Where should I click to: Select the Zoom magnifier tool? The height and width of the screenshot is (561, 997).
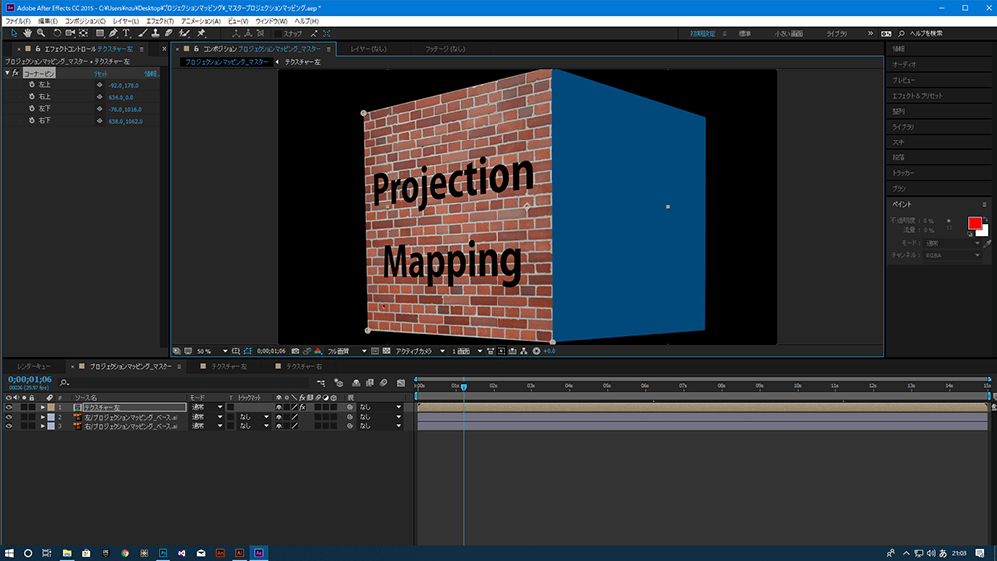40,33
